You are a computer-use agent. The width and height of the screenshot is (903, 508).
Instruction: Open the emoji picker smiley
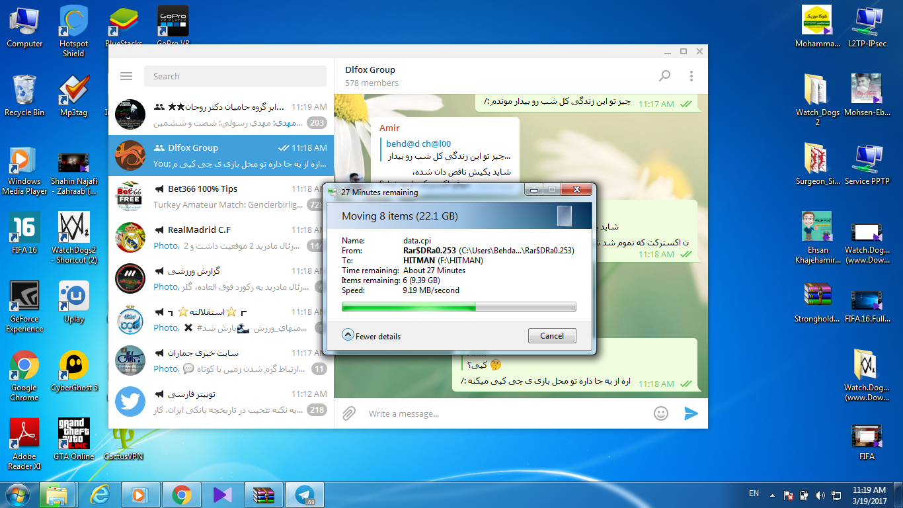pyautogui.click(x=661, y=413)
